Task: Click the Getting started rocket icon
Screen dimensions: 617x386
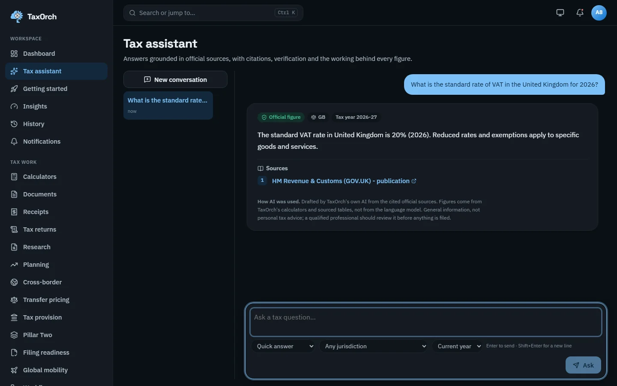Action: click(x=14, y=89)
